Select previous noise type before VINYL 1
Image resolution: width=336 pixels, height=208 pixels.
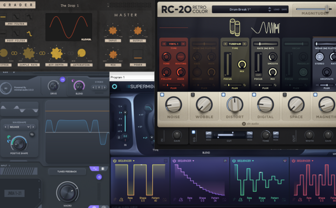(164, 44)
